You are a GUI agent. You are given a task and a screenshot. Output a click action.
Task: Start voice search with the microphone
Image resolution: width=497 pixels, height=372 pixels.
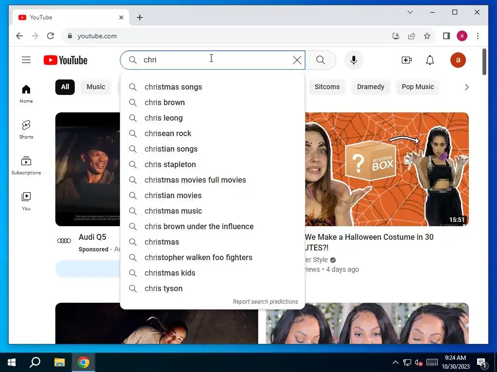tap(354, 60)
